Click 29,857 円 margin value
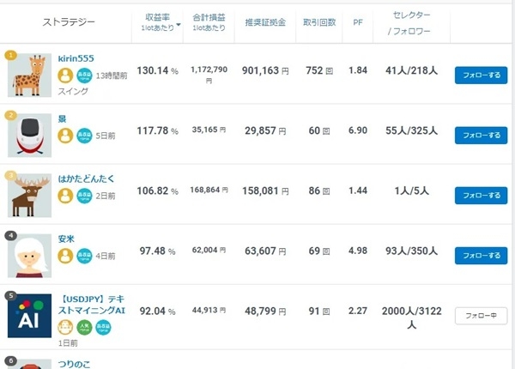 [x=265, y=130]
